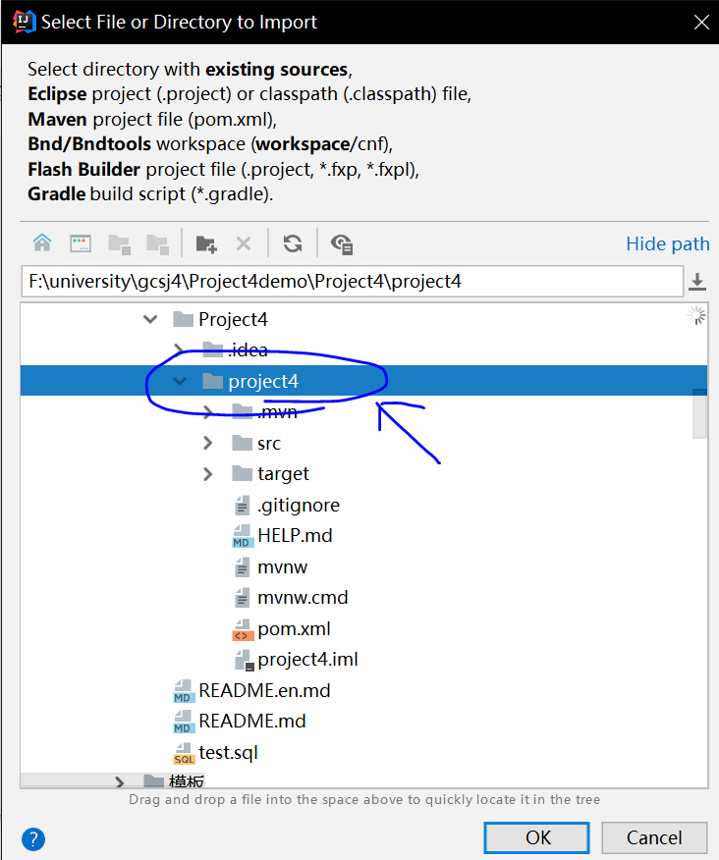This screenshot has width=719, height=860.
Task: Open the recent path history arrow
Action: pyautogui.click(x=697, y=282)
